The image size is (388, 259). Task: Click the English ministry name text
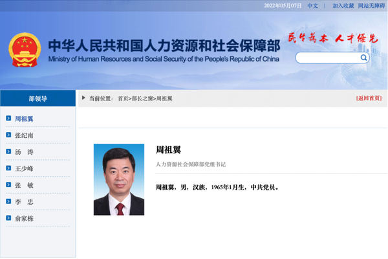point(164,59)
